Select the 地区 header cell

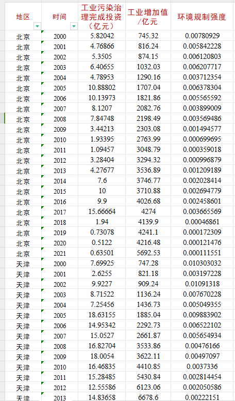[x=23, y=17]
